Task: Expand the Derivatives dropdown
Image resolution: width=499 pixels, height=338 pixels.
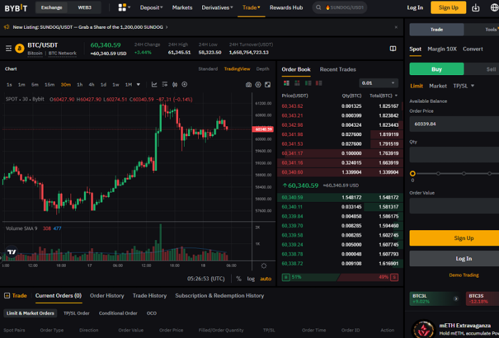Action: click(217, 7)
